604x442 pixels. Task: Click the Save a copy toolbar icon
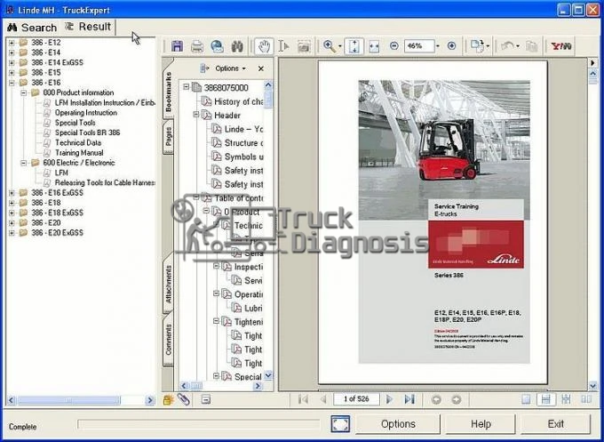(x=177, y=46)
